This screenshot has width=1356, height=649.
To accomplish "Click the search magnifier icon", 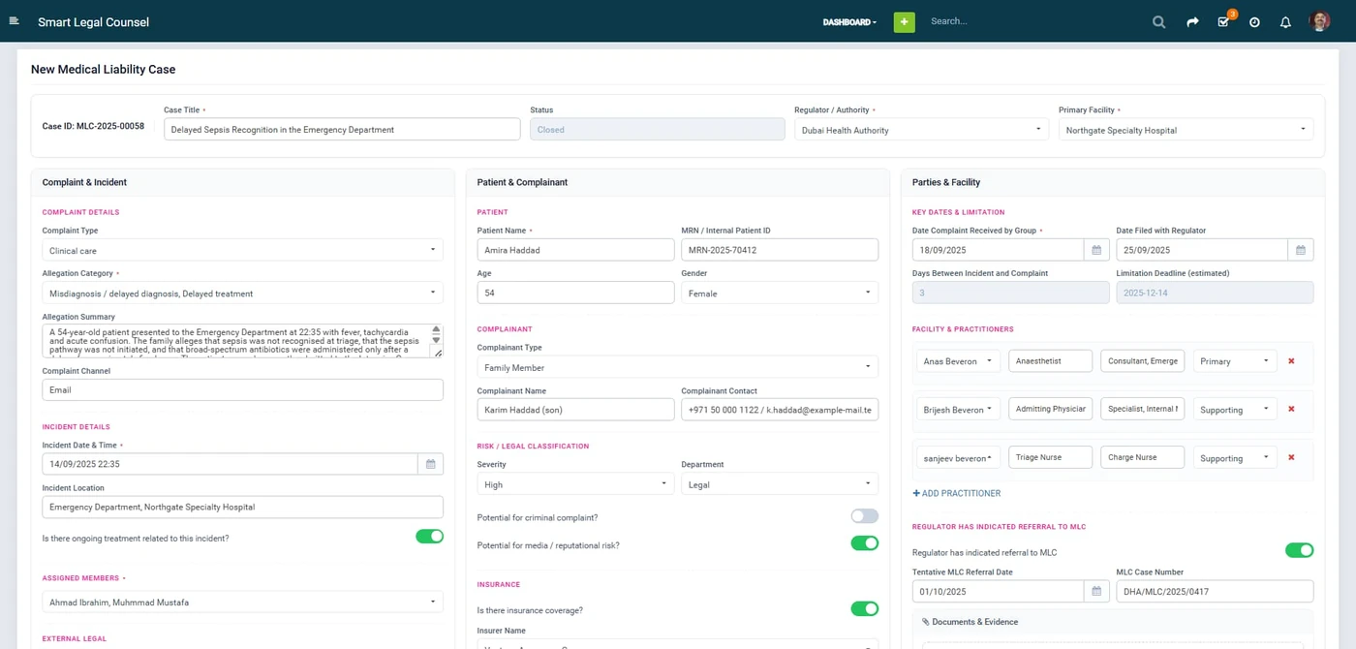I will [x=1158, y=21].
